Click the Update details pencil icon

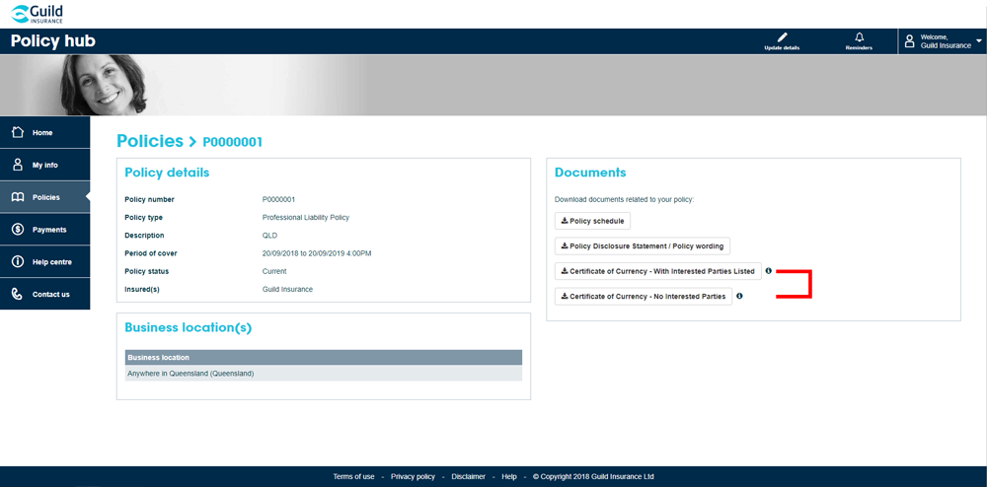782,37
